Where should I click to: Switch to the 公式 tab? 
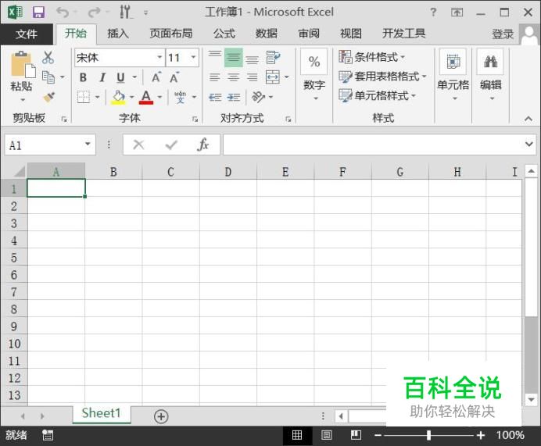pyautogui.click(x=224, y=34)
